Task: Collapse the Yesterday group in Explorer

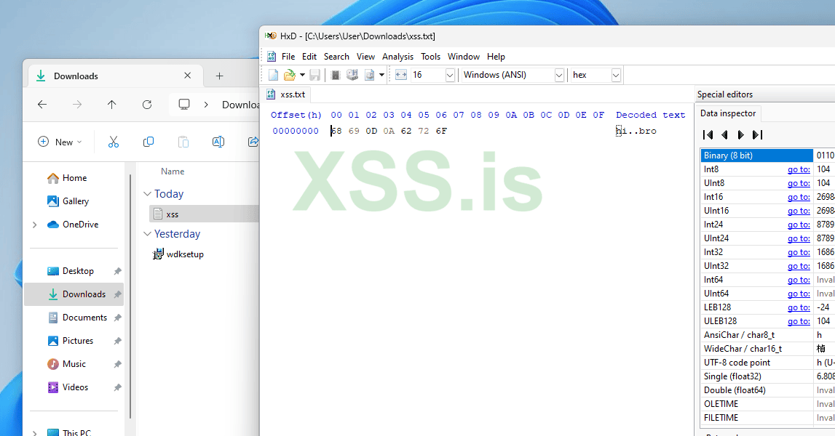Action: pos(148,234)
